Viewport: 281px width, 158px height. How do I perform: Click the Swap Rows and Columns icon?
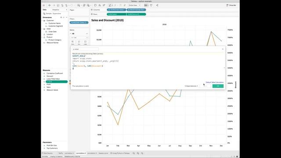click(95, 5)
